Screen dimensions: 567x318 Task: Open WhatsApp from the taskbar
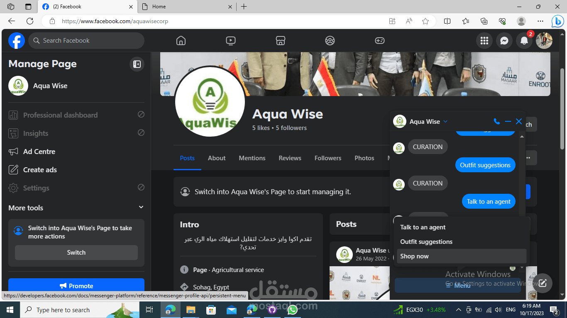[292, 310]
